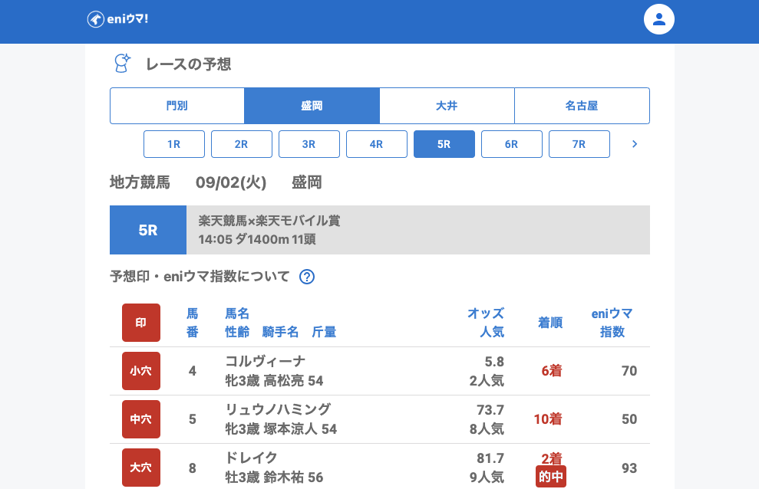
Task: Choose race 1R
Action: [174, 144]
